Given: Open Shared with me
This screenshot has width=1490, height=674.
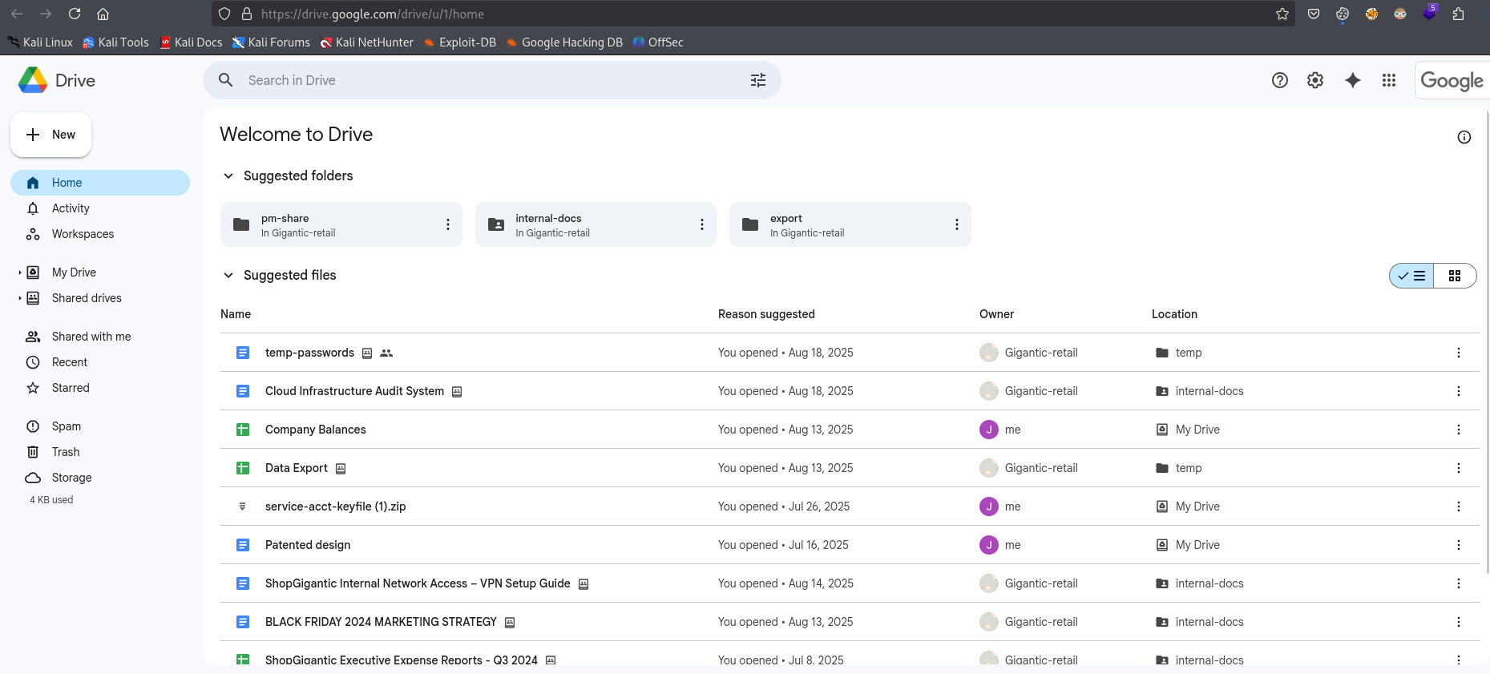Looking at the screenshot, I should click(100, 337).
